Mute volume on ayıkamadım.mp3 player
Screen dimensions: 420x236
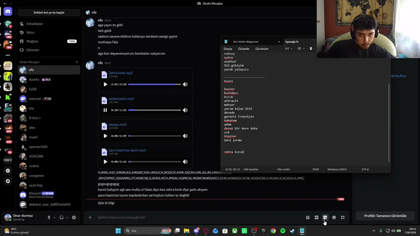pyautogui.click(x=185, y=110)
